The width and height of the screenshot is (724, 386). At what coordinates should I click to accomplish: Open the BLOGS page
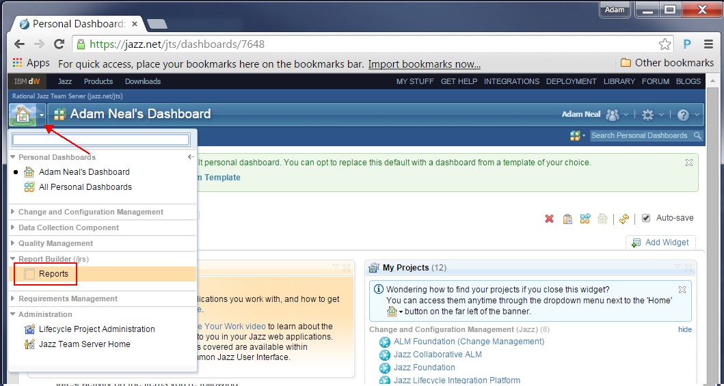688,81
